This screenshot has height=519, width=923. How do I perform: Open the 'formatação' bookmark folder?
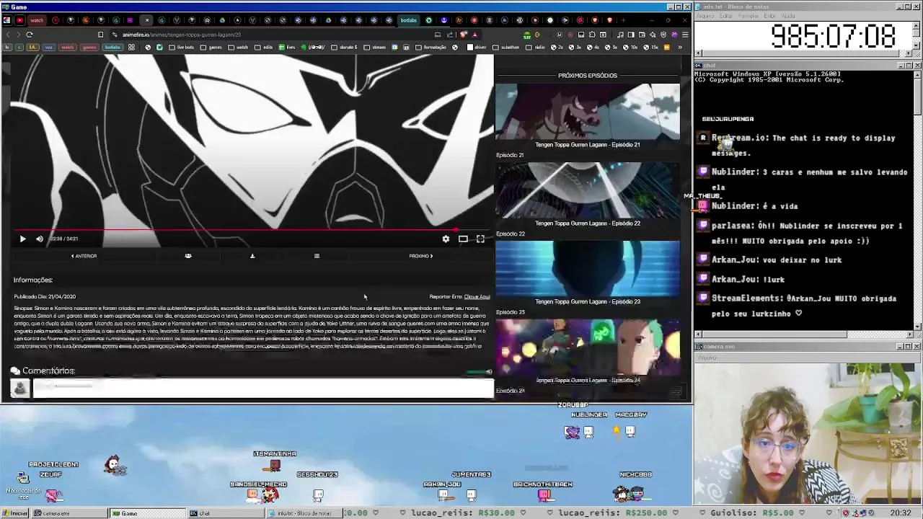(430, 48)
